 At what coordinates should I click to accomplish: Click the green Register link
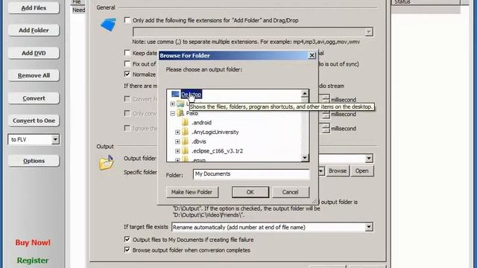pyautogui.click(x=33, y=261)
